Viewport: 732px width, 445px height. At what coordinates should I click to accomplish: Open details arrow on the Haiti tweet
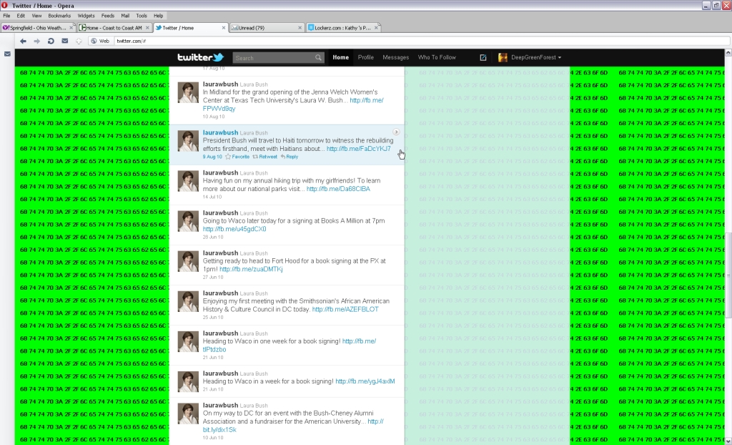(x=396, y=132)
